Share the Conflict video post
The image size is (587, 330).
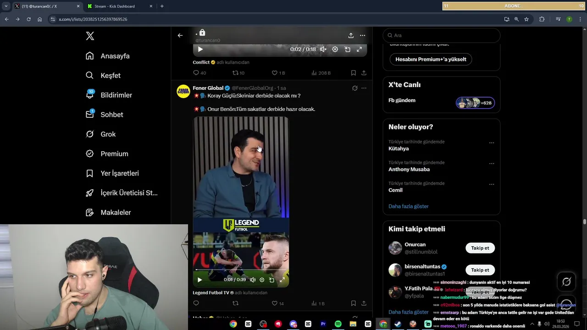pos(364,73)
